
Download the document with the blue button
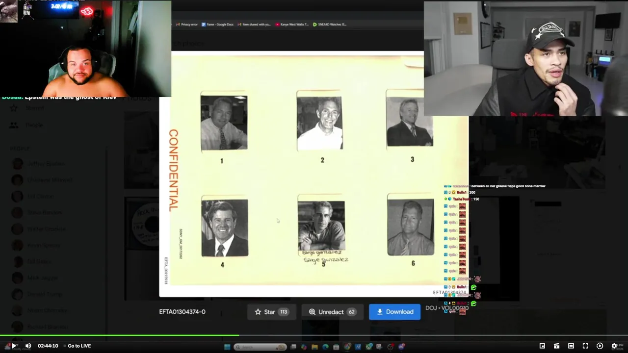click(394, 312)
